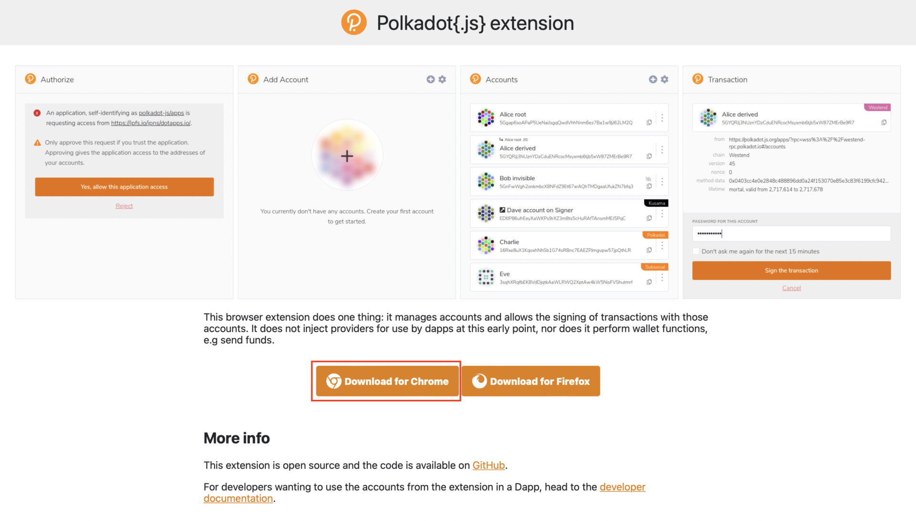The image size is (916, 521).
Task: Toggle Bob invisible visibility eye icon
Action: (649, 179)
